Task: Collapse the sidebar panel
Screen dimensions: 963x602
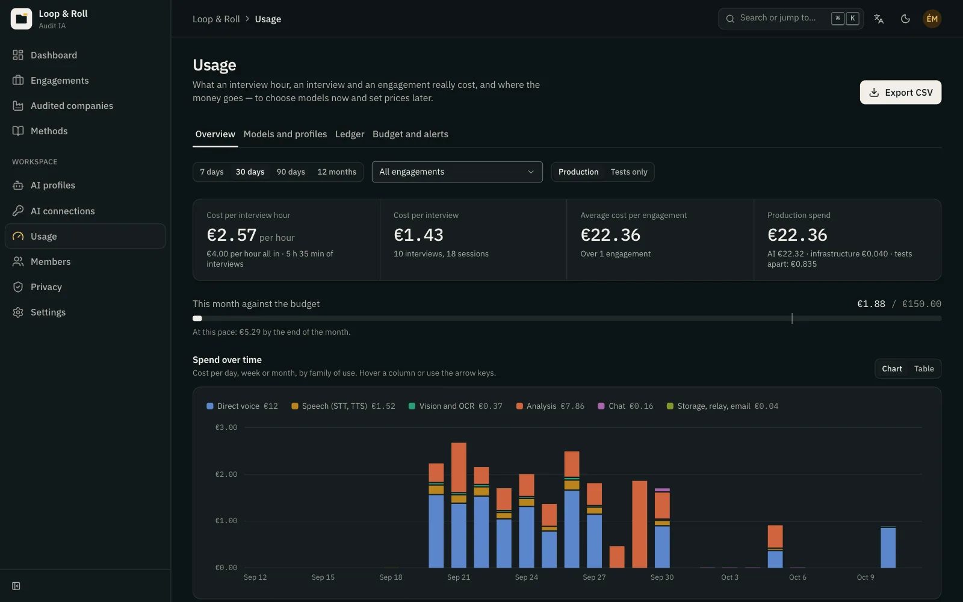Action: pyautogui.click(x=16, y=586)
